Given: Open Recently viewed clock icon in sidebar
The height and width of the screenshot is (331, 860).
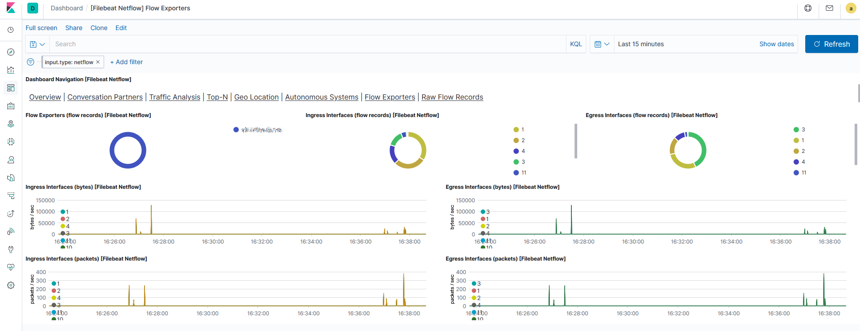Looking at the screenshot, I should pyautogui.click(x=11, y=30).
